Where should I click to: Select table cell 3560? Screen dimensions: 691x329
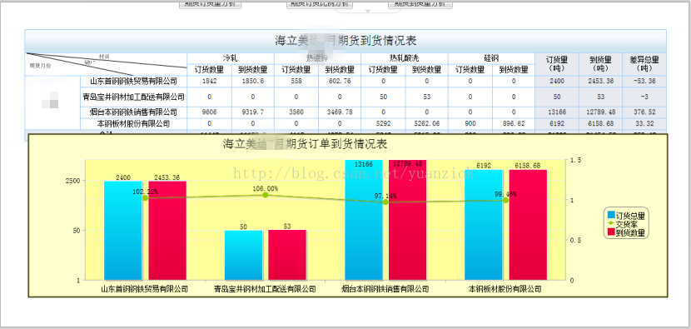coord(296,112)
